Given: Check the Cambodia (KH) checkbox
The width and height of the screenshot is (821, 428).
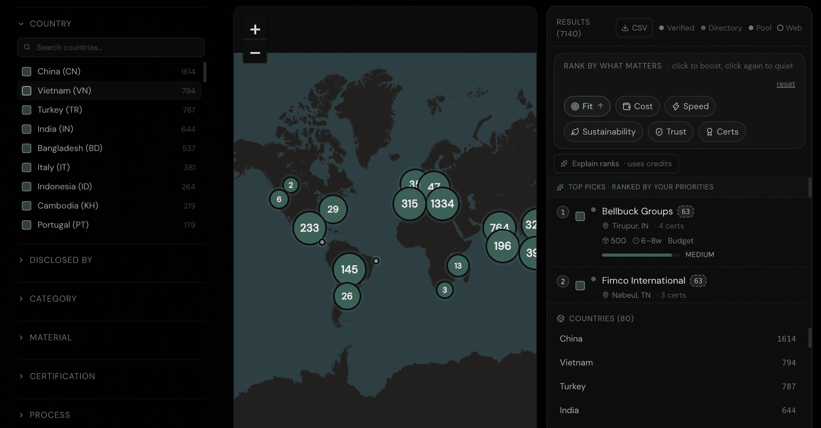Looking at the screenshot, I should click(x=27, y=206).
